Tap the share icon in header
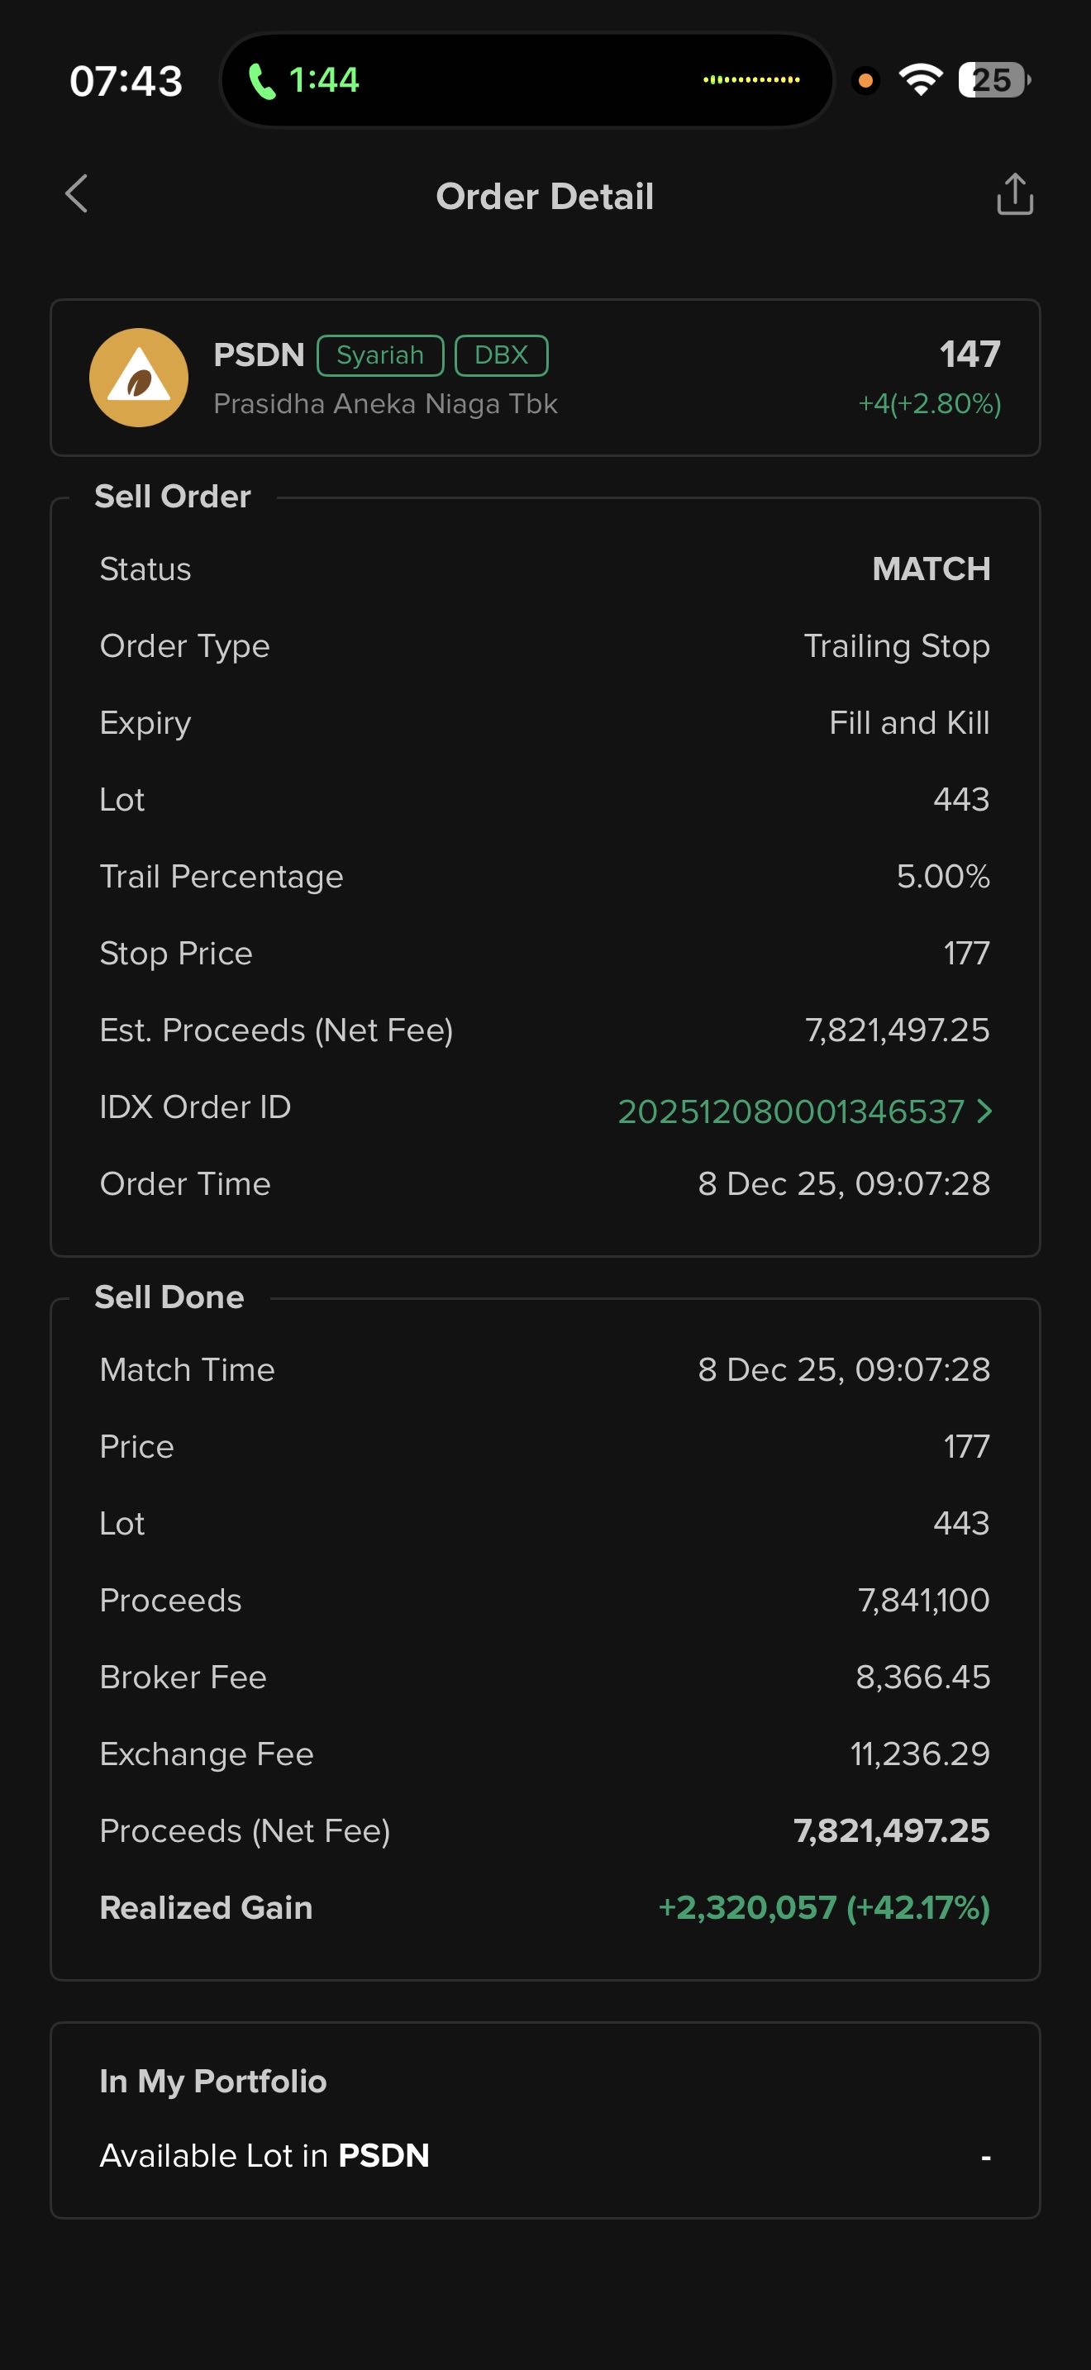The height and width of the screenshot is (2370, 1091). [x=1015, y=194]
